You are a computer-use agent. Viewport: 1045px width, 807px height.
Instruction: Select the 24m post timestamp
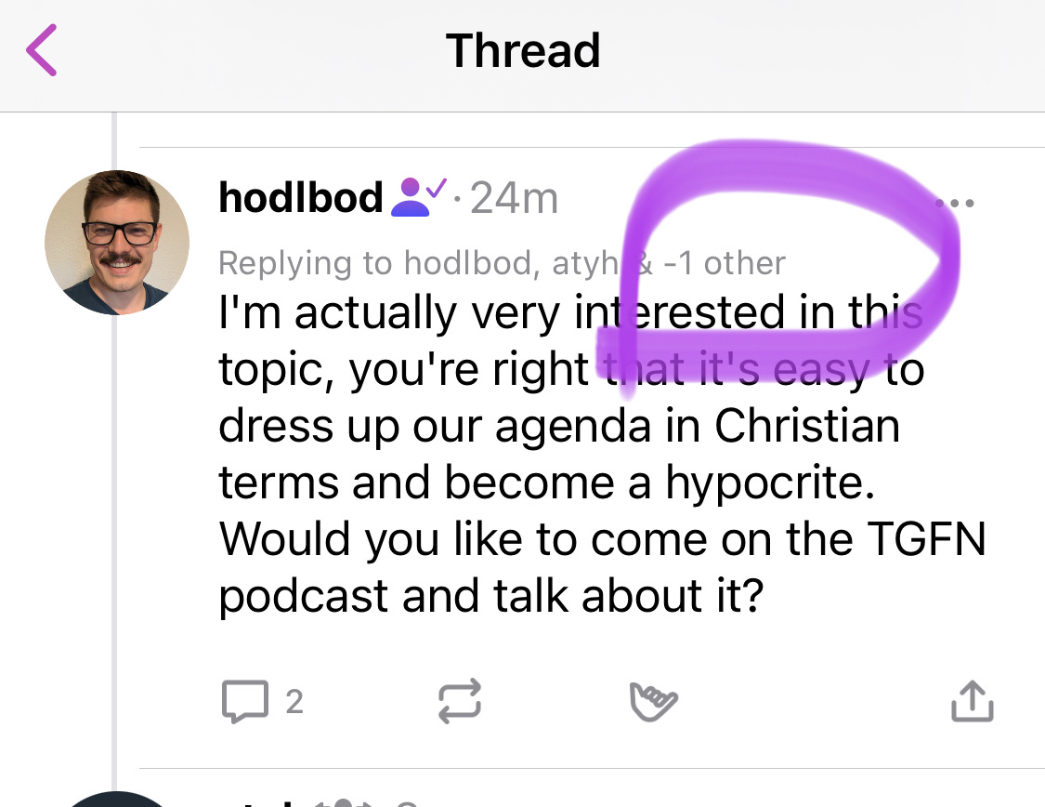(x=514, y=199)
